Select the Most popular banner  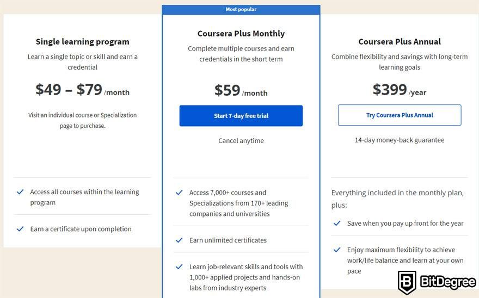point(241,9)
